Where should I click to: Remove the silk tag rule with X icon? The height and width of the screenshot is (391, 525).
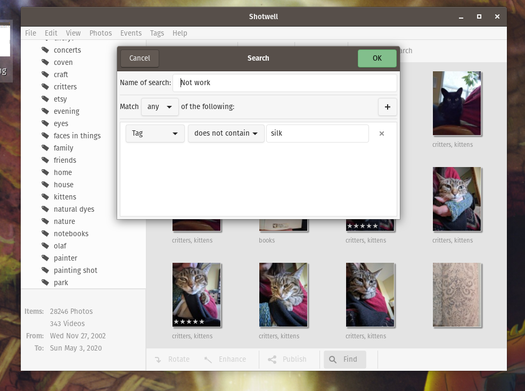click(381, 134)
